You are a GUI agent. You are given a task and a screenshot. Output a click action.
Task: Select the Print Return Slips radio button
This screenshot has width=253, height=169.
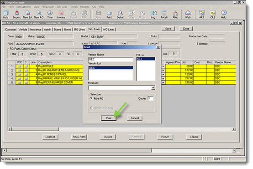(x=91, y=108)
